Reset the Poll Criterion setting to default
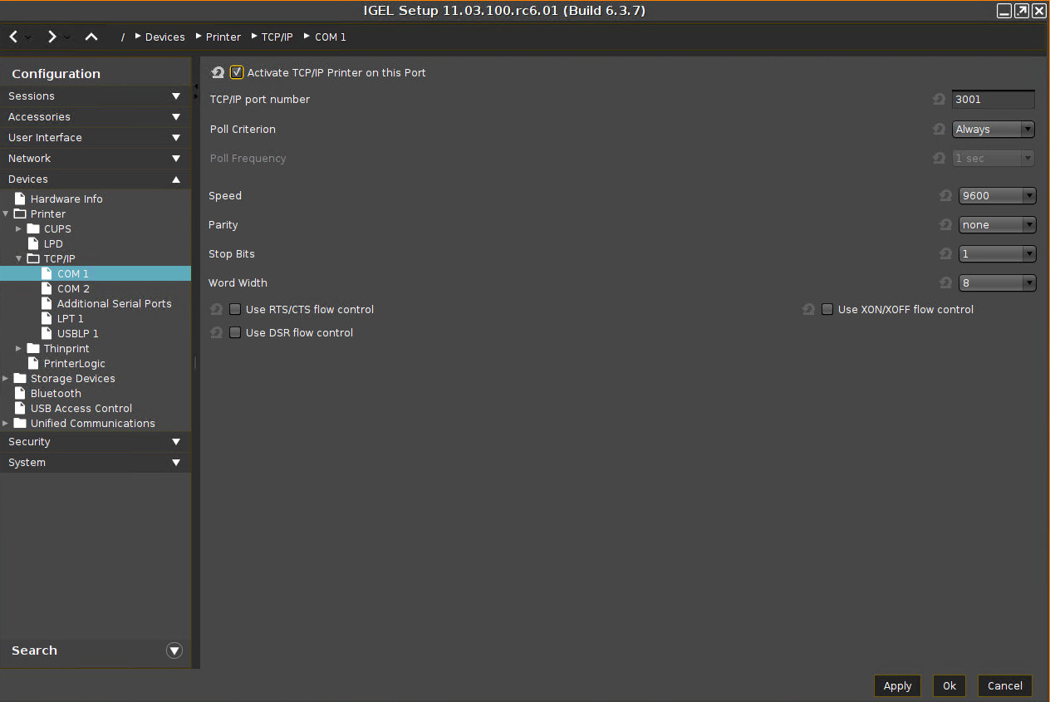1050x702 pixels. [939, 129]
